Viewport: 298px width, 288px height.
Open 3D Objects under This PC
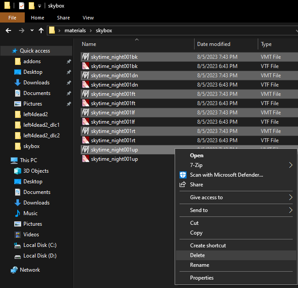coord(36,171)
